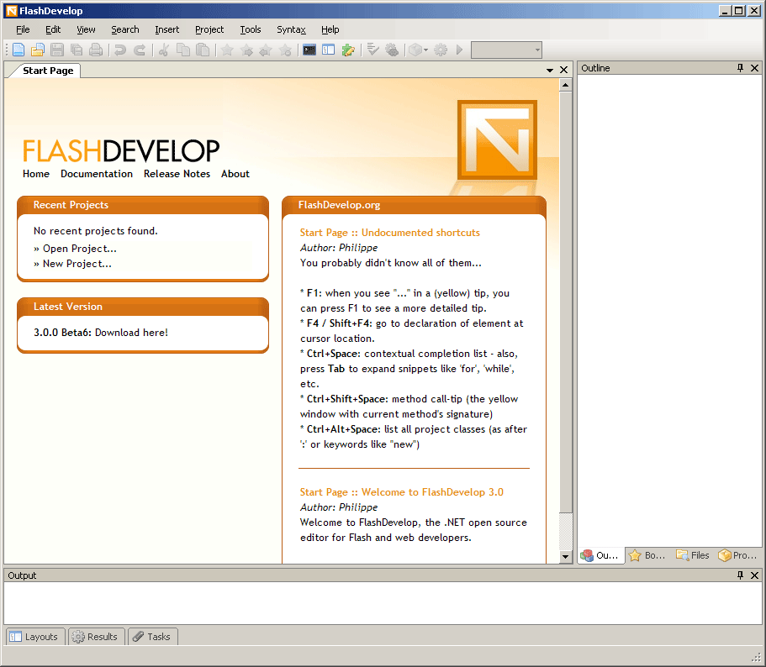Click the Paste clipboard icon
This screenshot has height=667, width=766.
(x=203, y=50)
